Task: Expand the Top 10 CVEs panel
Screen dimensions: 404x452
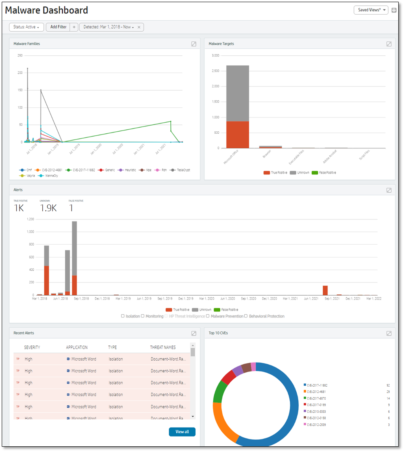Action: point(389,333)
